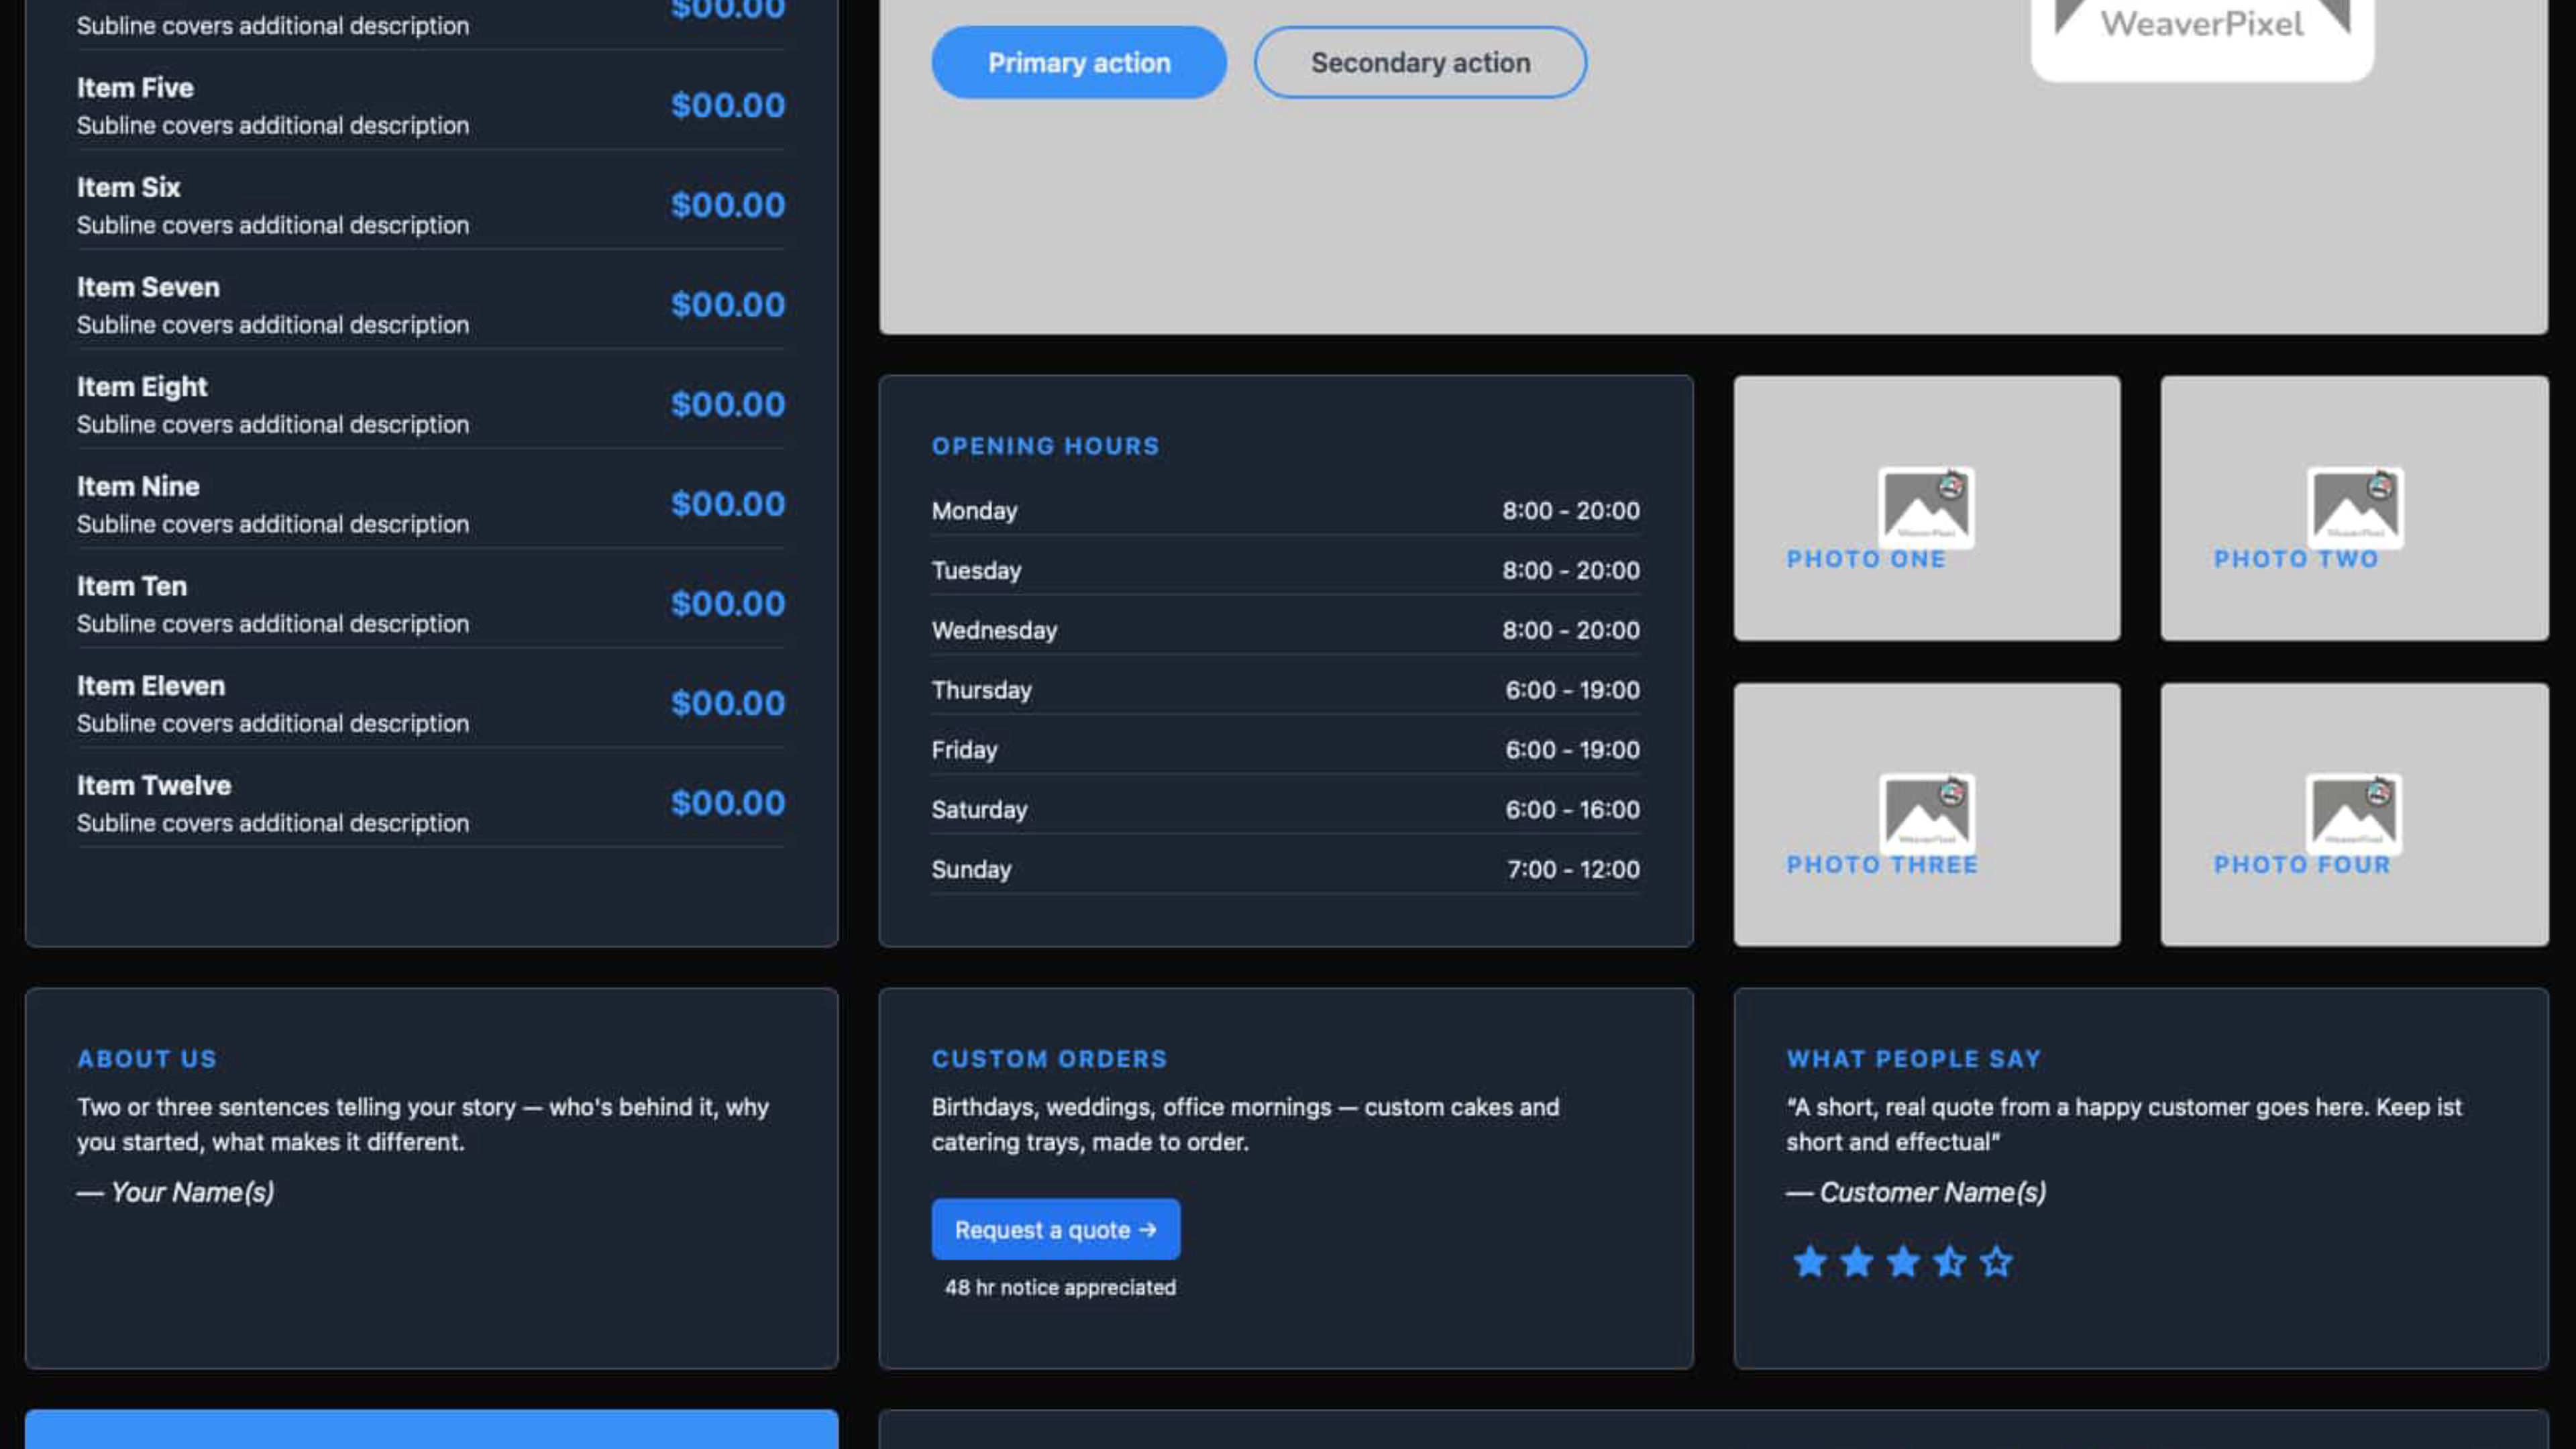Open the Photo Three thumbnail
2576x1449 pixels.
point(1926,814)
